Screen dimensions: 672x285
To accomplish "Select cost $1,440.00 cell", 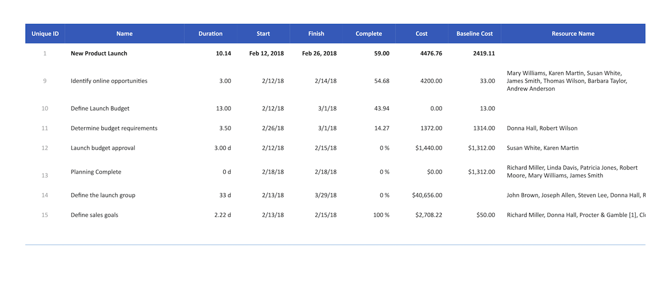I will 429,148.
